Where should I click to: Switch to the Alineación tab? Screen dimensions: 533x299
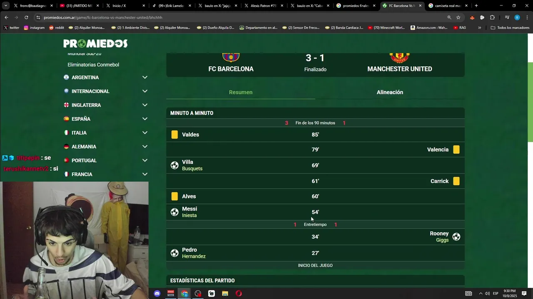390,92
